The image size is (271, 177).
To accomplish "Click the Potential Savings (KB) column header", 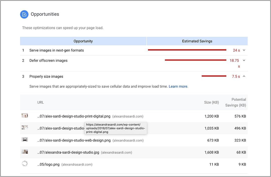I will (x=235, y=102).
